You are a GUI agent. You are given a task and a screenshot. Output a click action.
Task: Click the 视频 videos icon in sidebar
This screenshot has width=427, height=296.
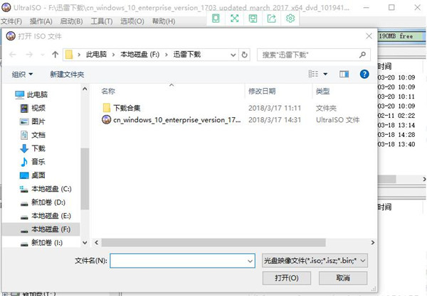pyautogui.click(x=24, y=108)
